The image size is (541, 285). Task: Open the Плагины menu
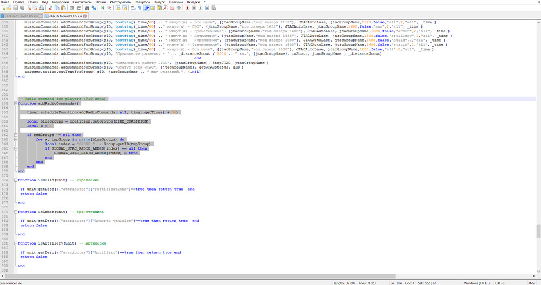(x=176, y=2)
